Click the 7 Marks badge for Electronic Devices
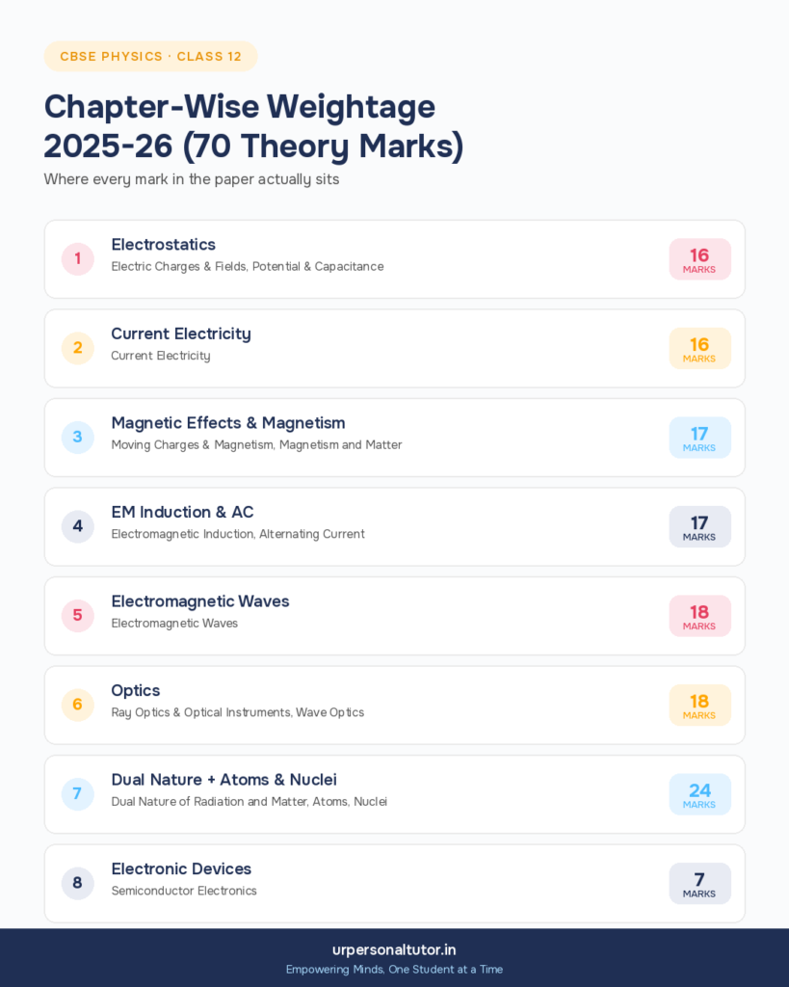Screen dimensions: 789x987 pyautogui.click(x=699, y=884)
